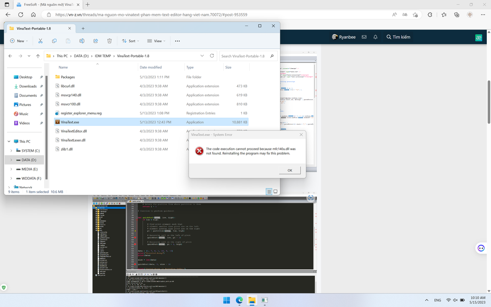Open Microsoft Edge from the taskbar
The width and height of the screenshot is (491, 307).
pyautogui.click(x=239, y=300)
